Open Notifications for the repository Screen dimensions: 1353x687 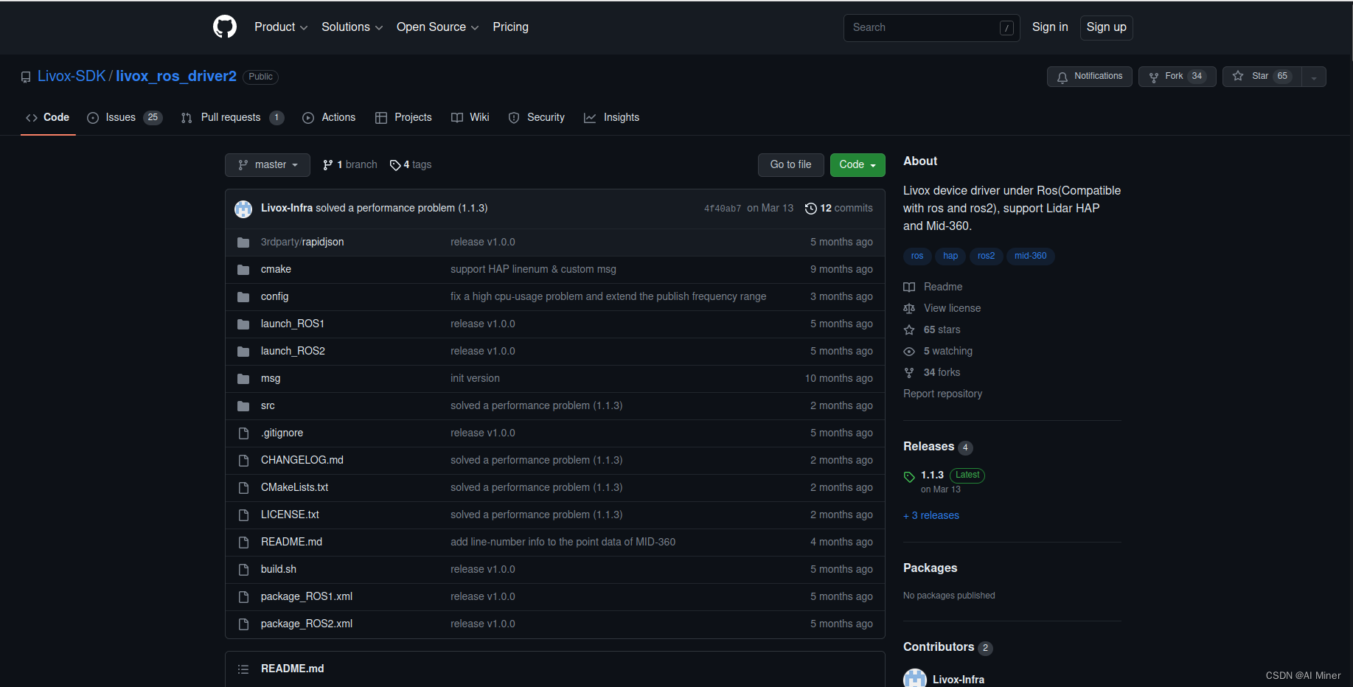coord(1089,77)
